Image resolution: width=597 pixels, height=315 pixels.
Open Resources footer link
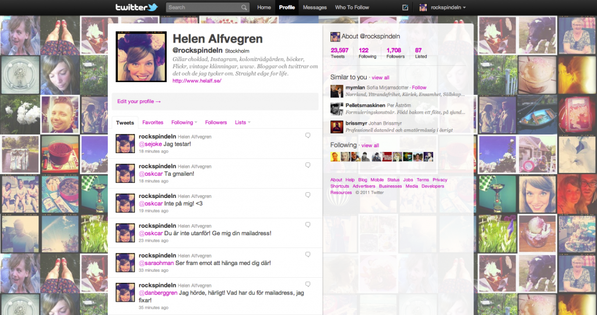pos(341,193)
